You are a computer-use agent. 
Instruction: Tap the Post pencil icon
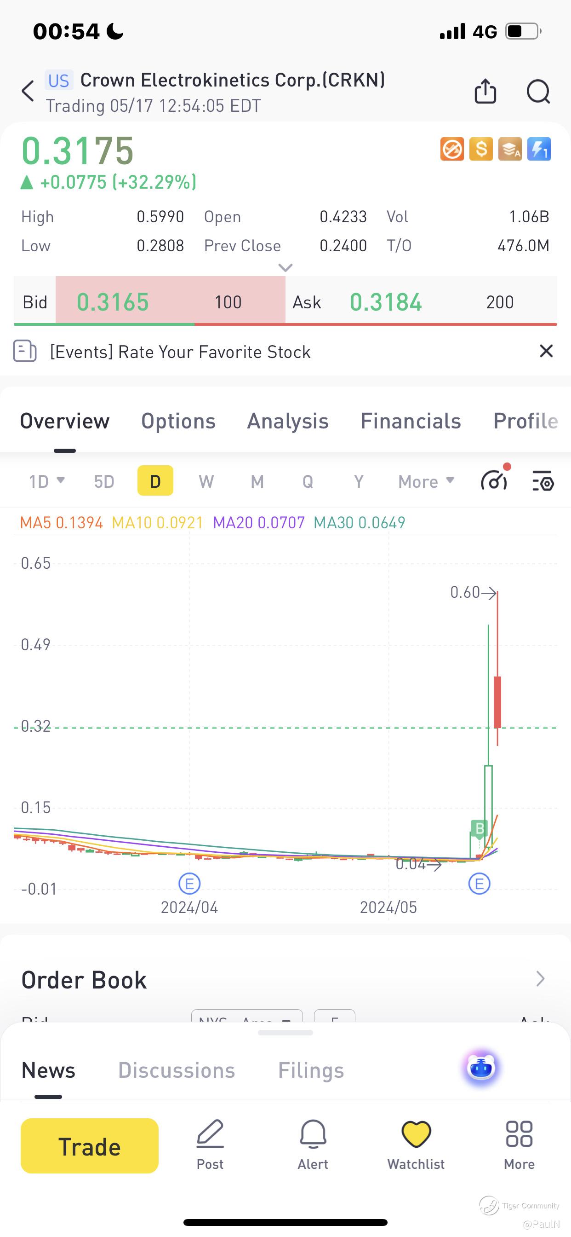point(210,1134)
